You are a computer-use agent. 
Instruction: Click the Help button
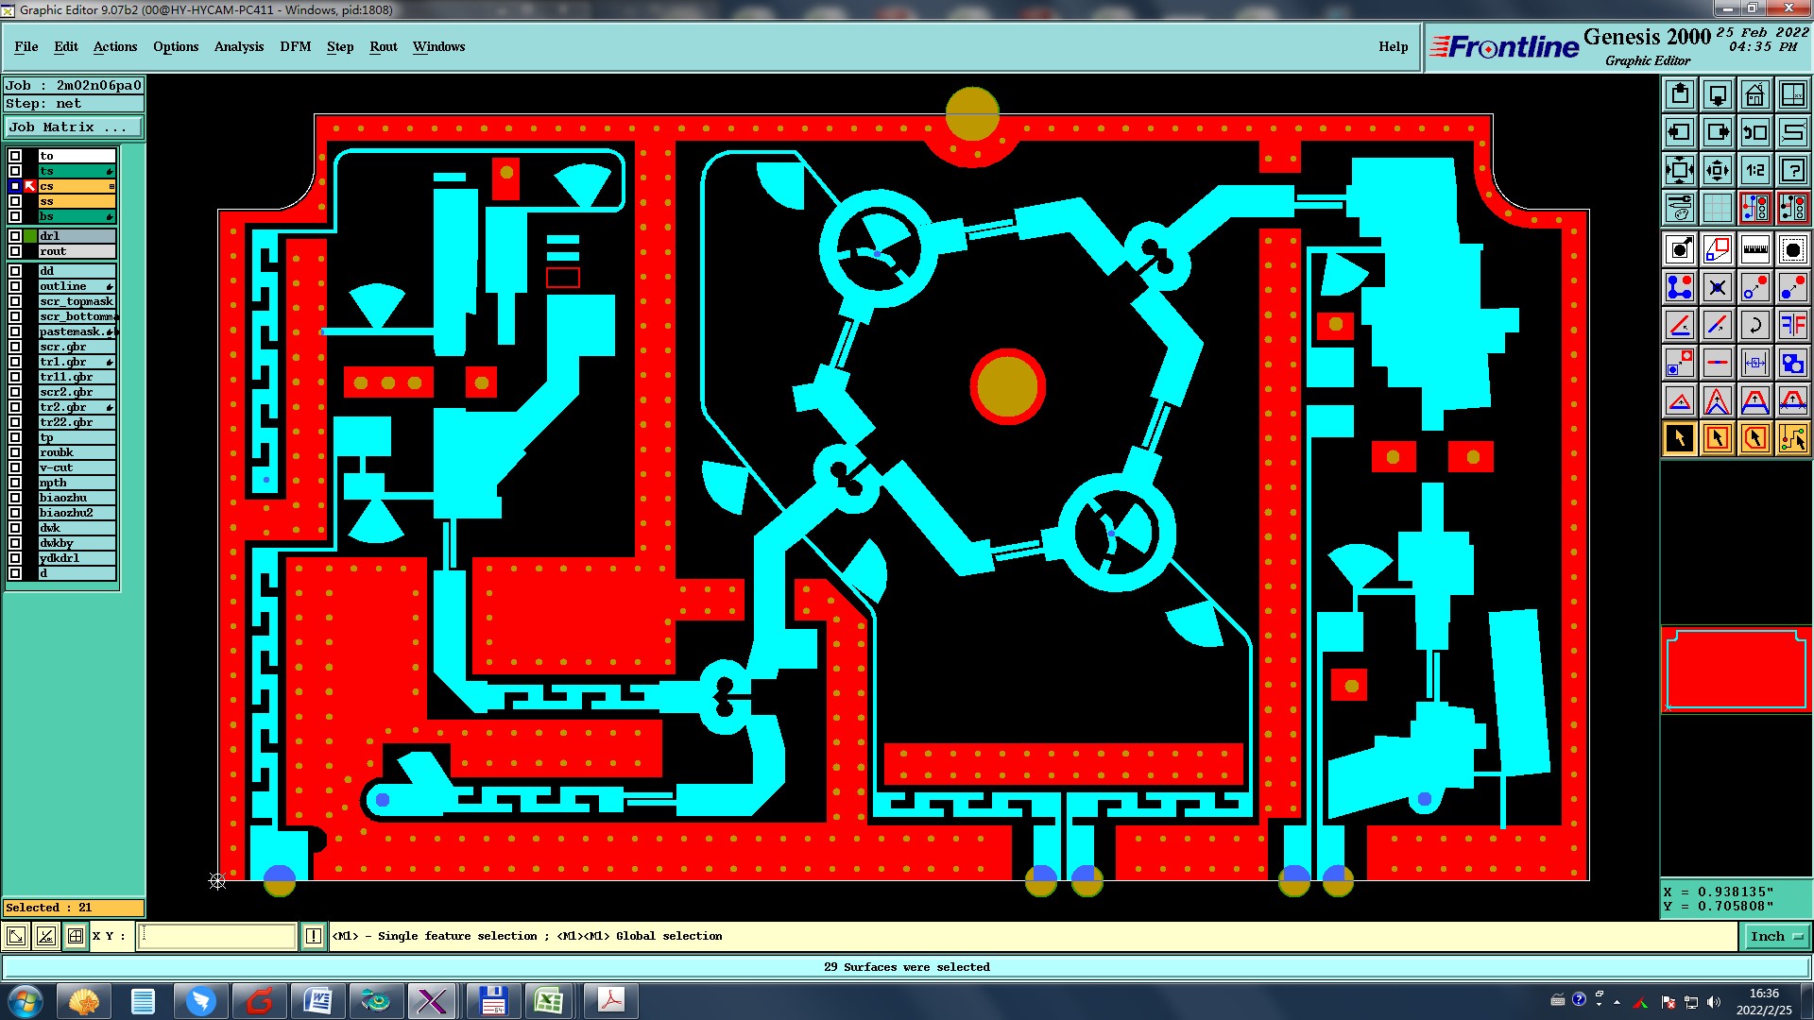(1392, 46)
